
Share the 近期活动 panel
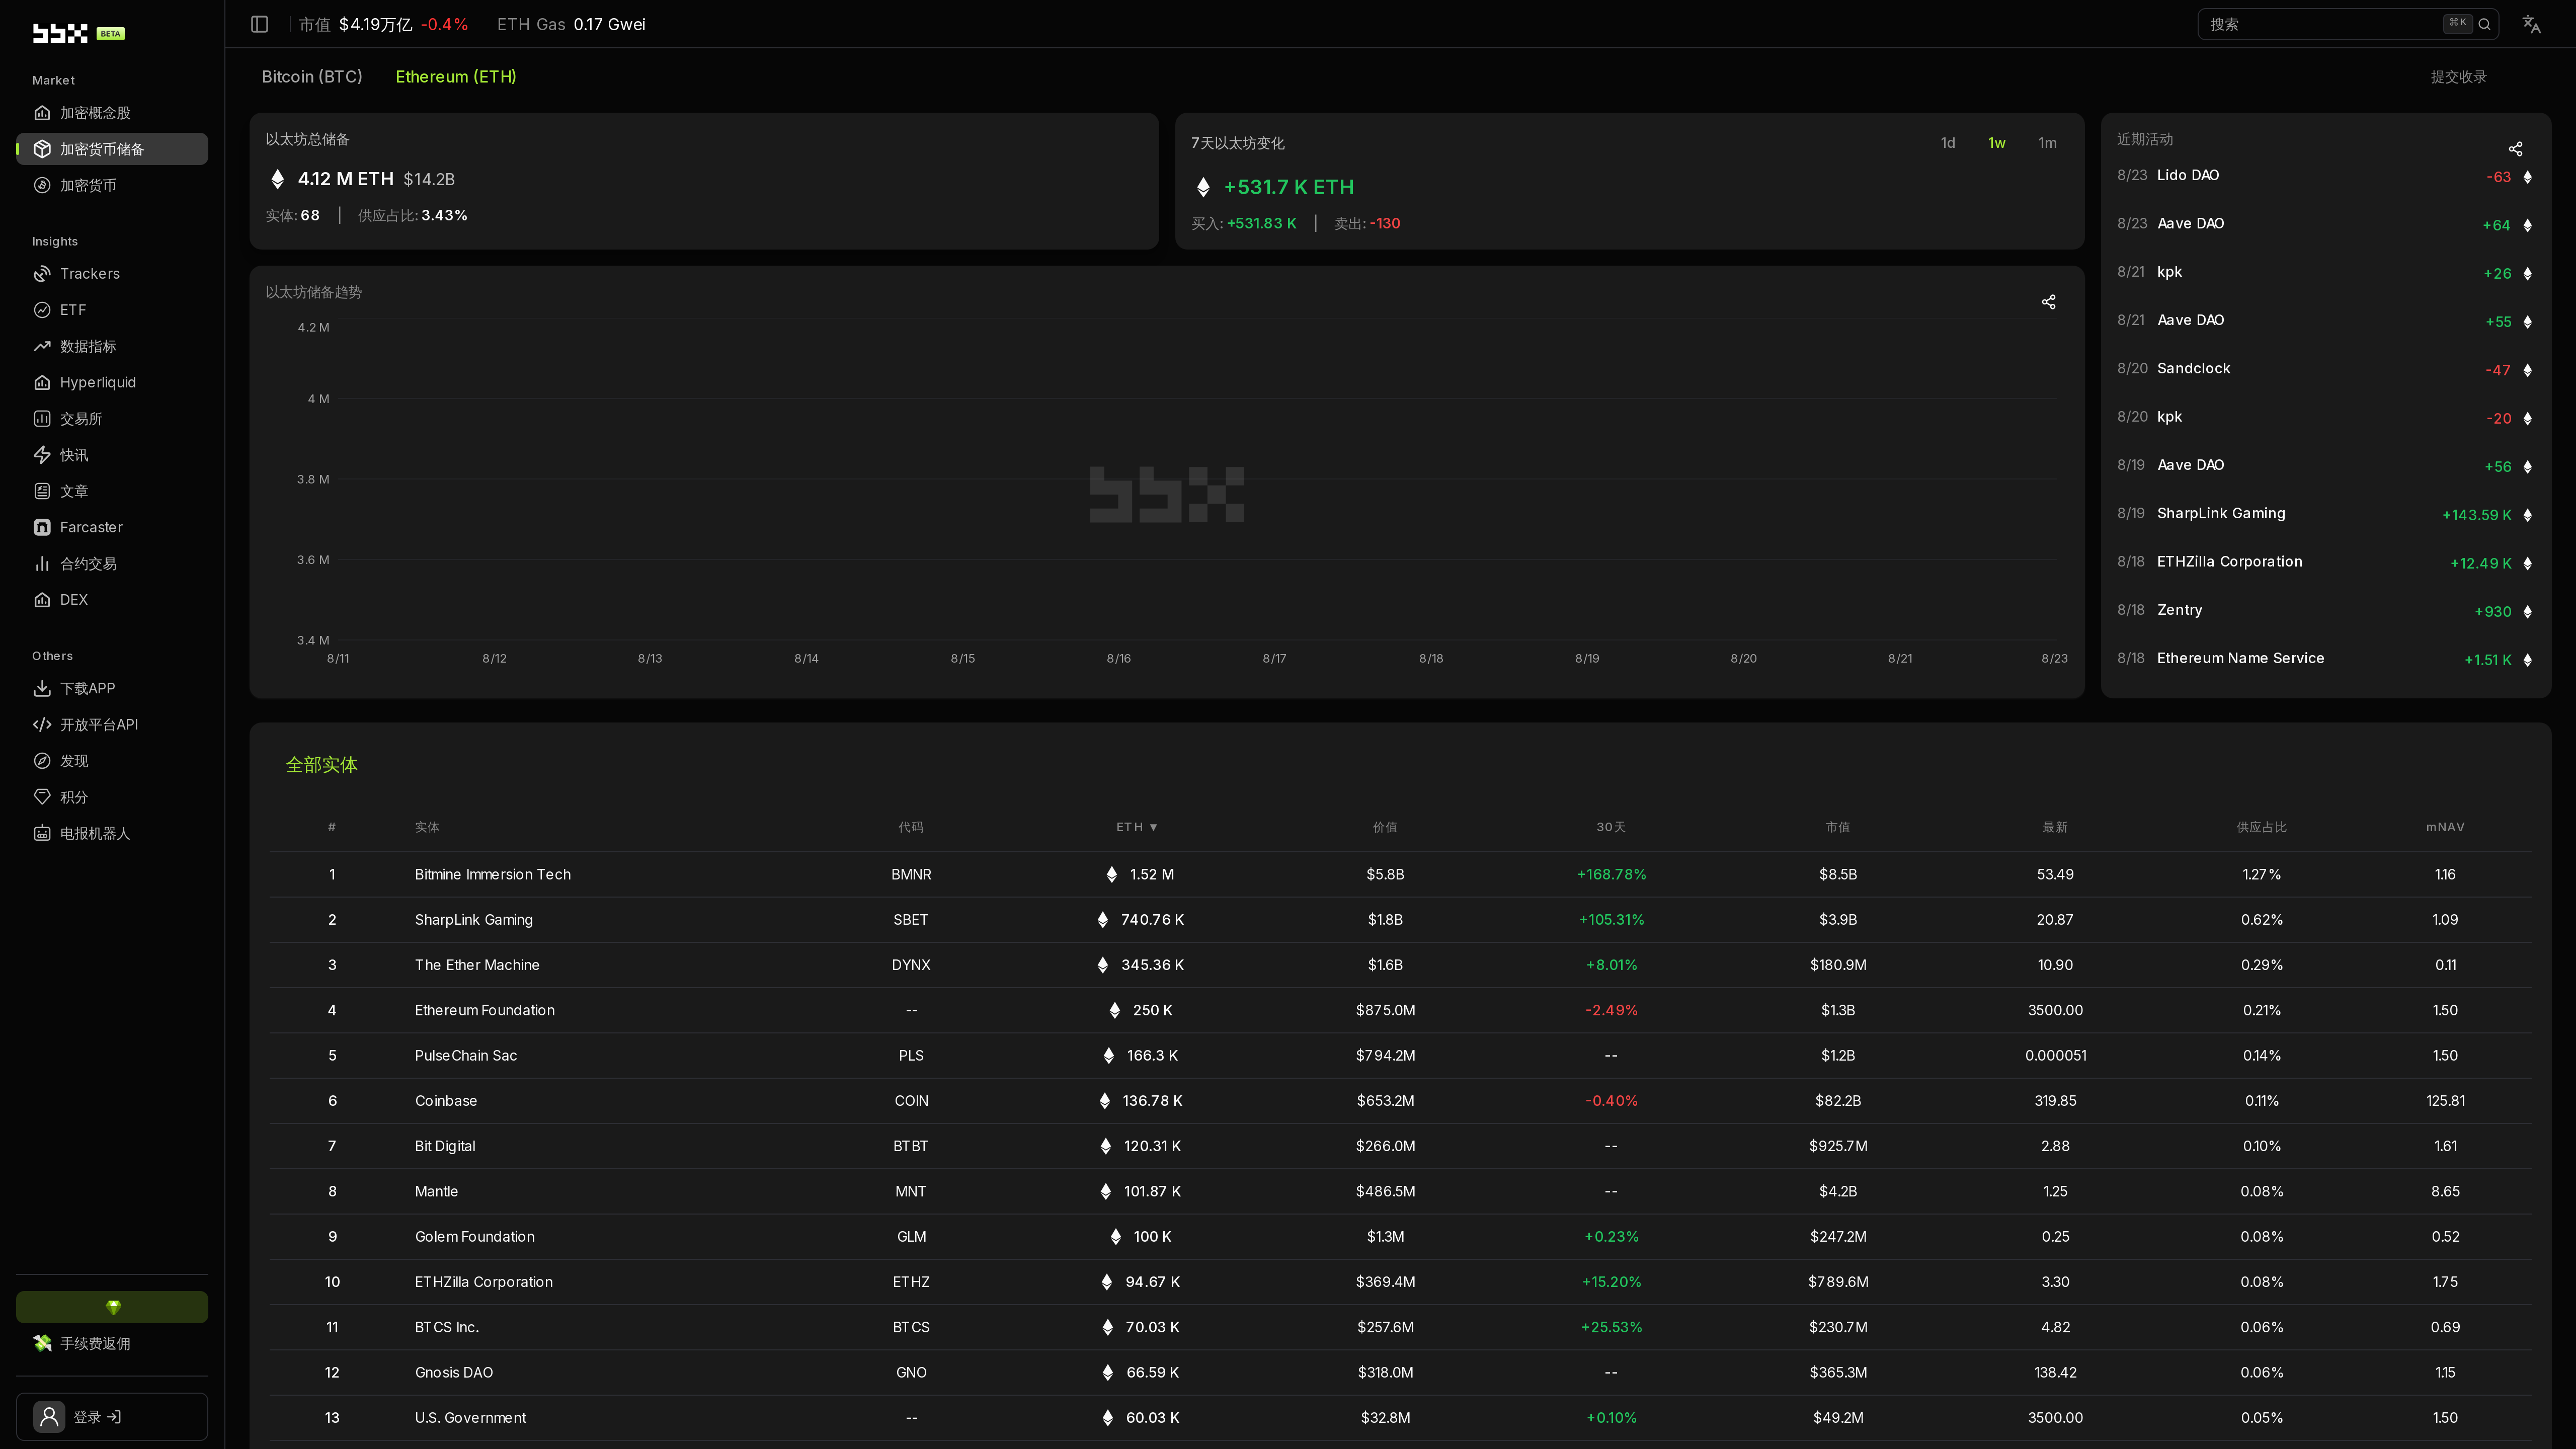pos(2515,150)
